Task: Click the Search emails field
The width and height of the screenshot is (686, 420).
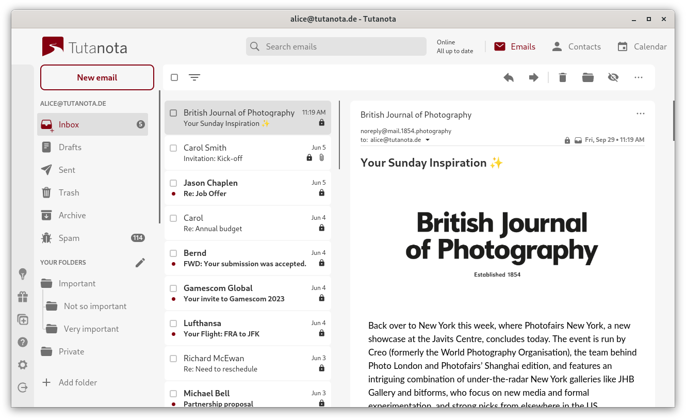Action: pyautogui.click(x=336, y=46)
